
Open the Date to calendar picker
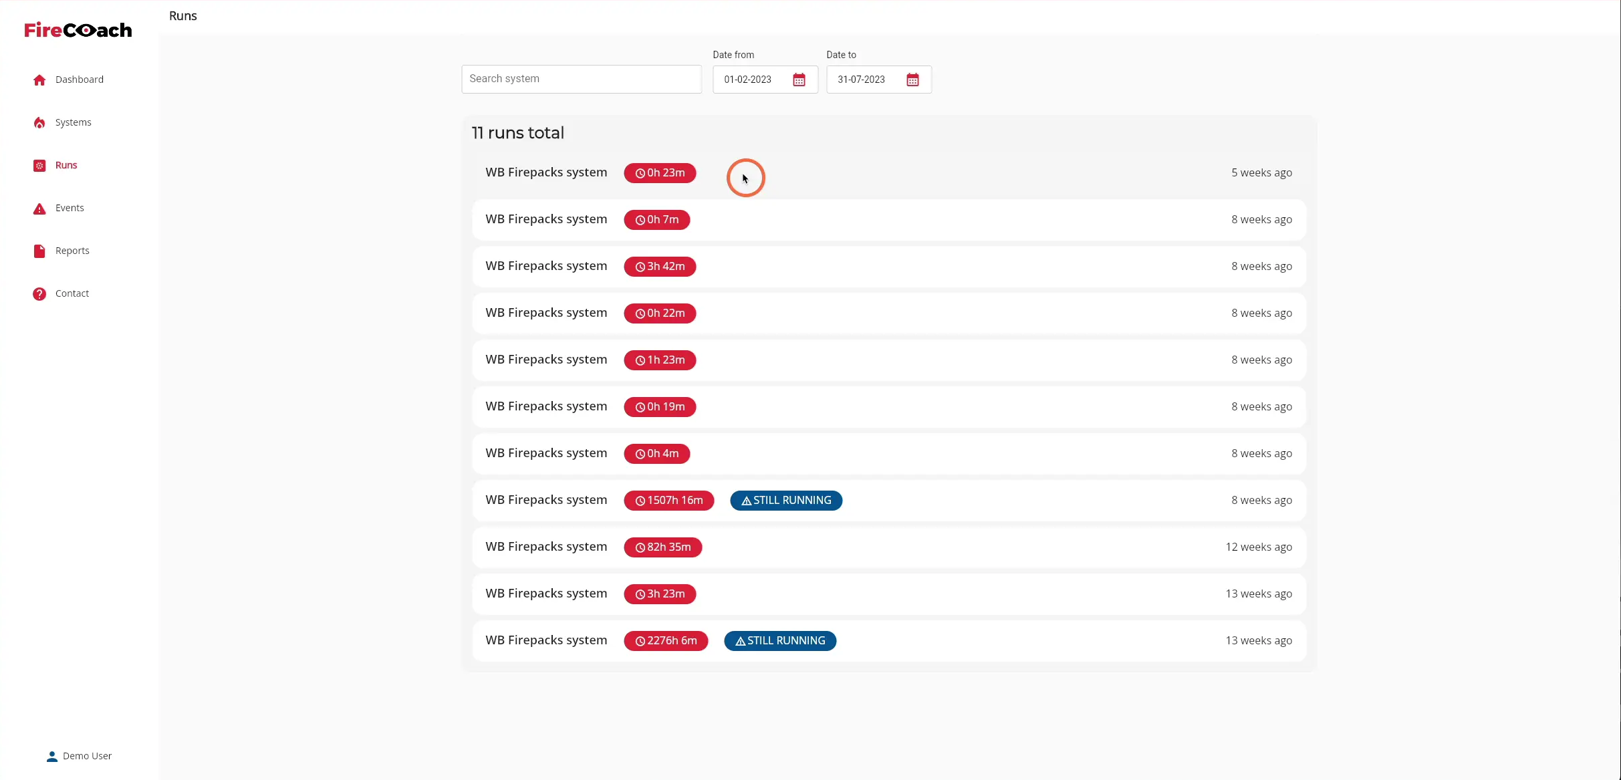[912, 80]
